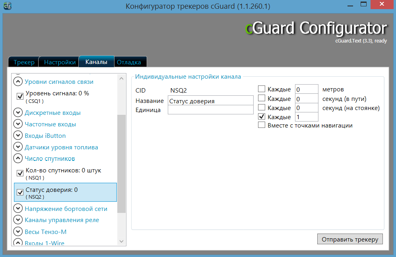Expand the Напряжение бортовой сети group
This screenshot has width=396, height=257.
tap(18, 209)
